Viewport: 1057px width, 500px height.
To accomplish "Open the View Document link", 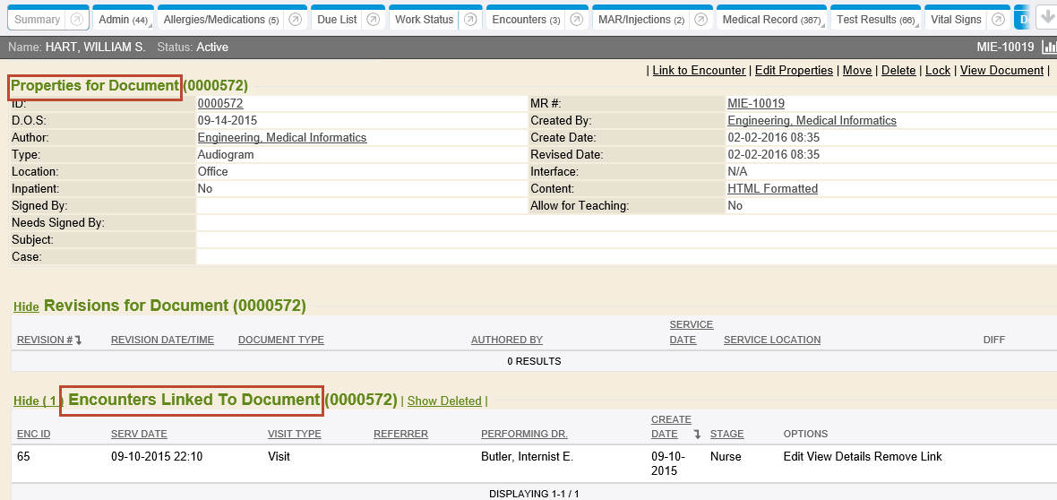I will (x=1001, y=71).
